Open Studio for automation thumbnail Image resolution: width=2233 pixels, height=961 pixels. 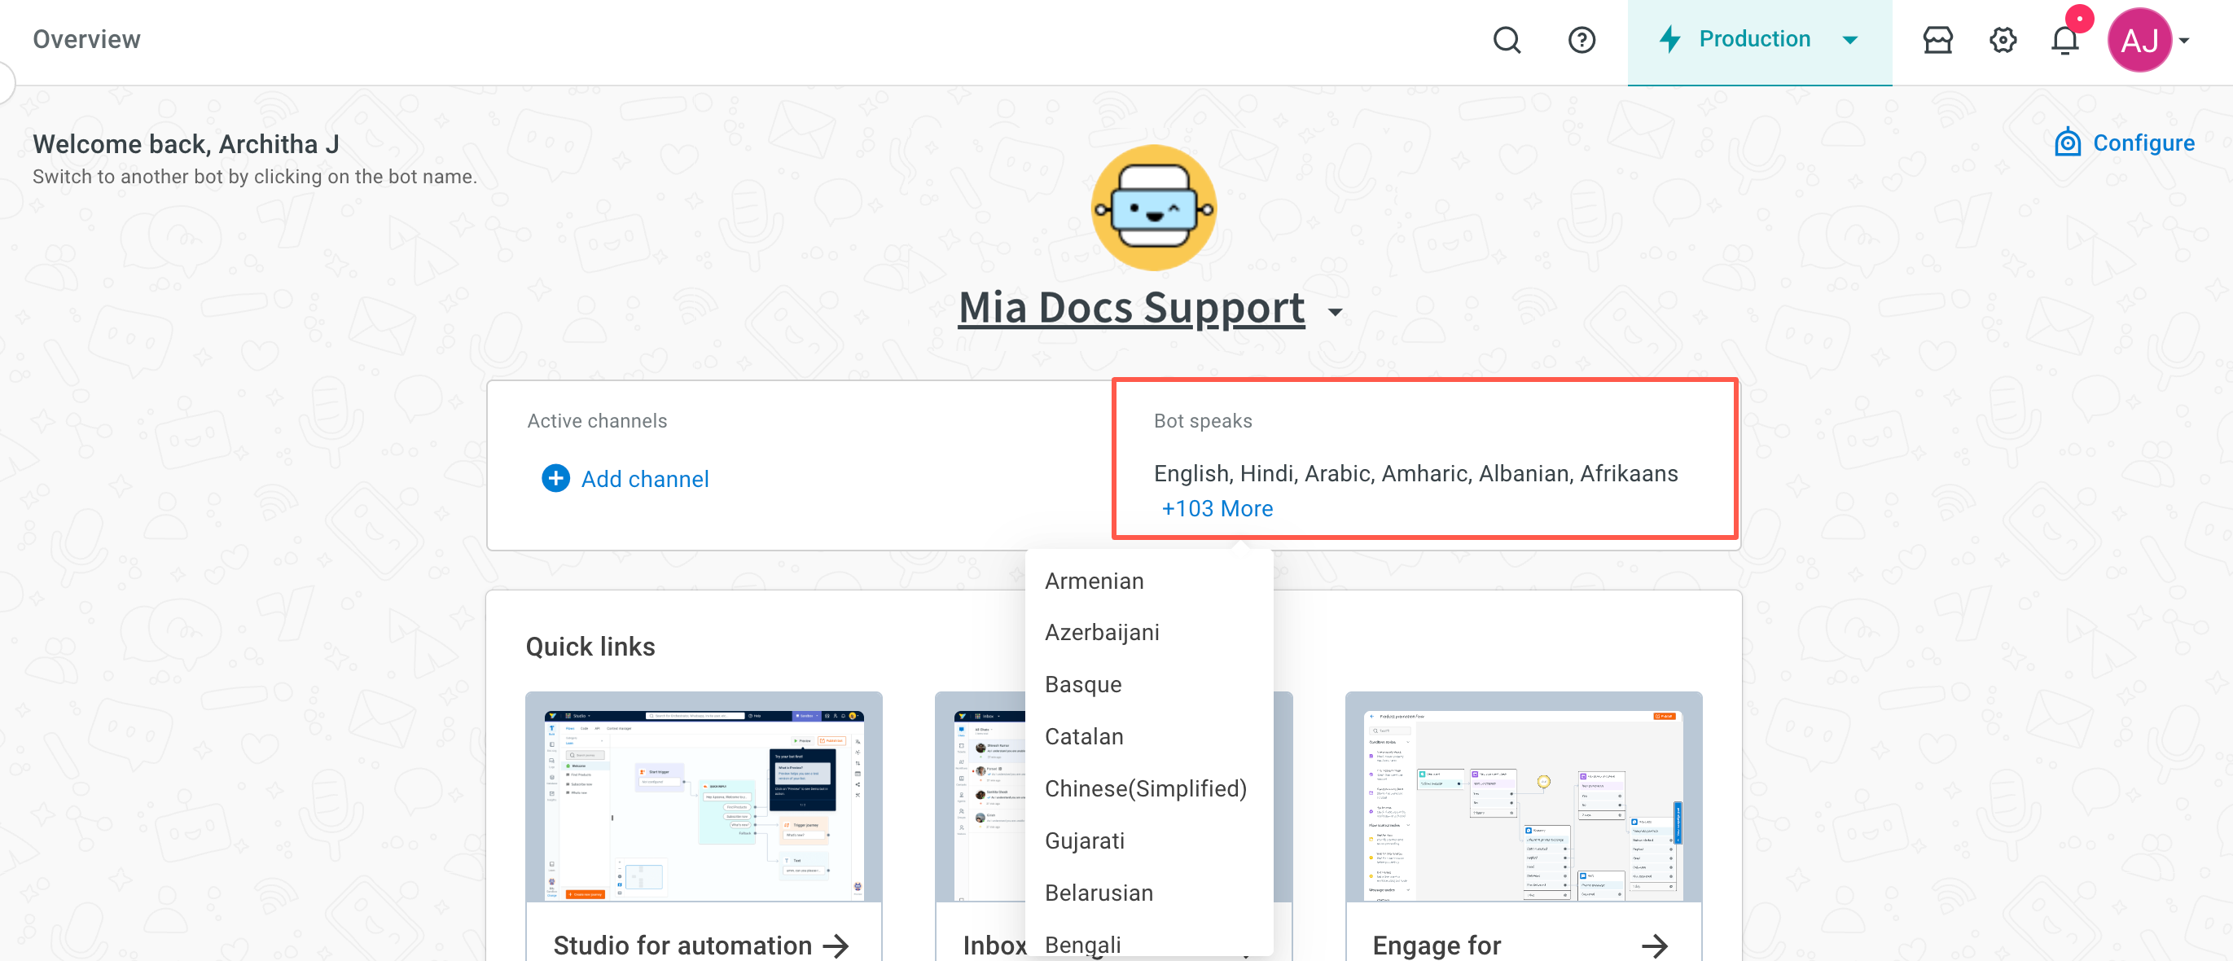(x=703, y=796)
